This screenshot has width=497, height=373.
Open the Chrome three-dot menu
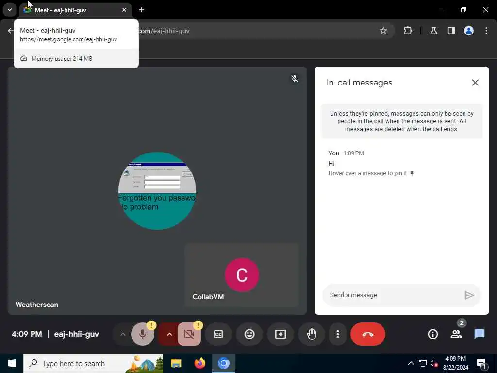[486, 31]
